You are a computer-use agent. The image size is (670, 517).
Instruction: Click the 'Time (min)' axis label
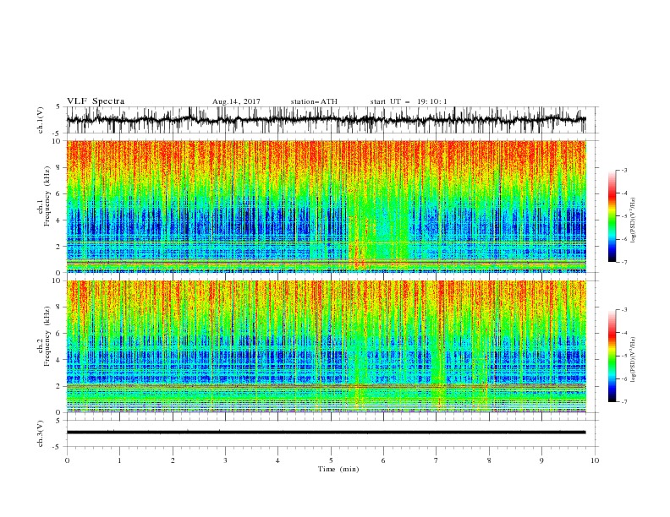tap(338, 469)
